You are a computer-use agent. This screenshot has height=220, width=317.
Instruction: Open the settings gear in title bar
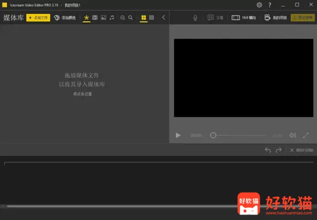coord(259,5)
